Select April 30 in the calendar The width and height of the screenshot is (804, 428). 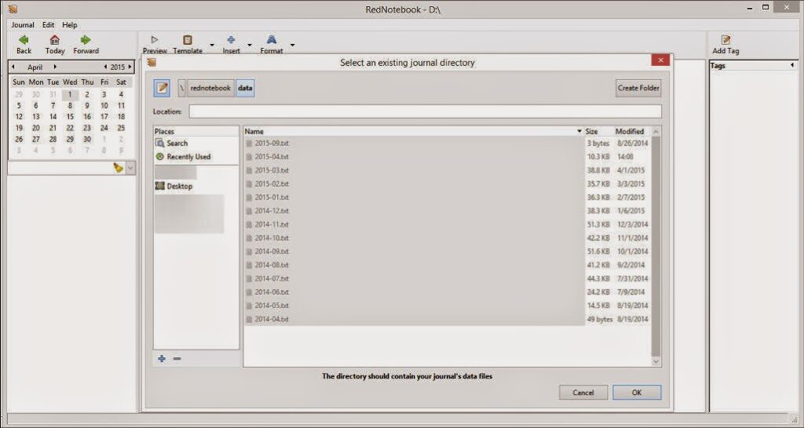(x=87, y=139)
